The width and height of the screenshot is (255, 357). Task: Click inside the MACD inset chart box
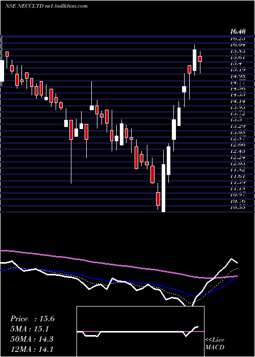(140, 331)
